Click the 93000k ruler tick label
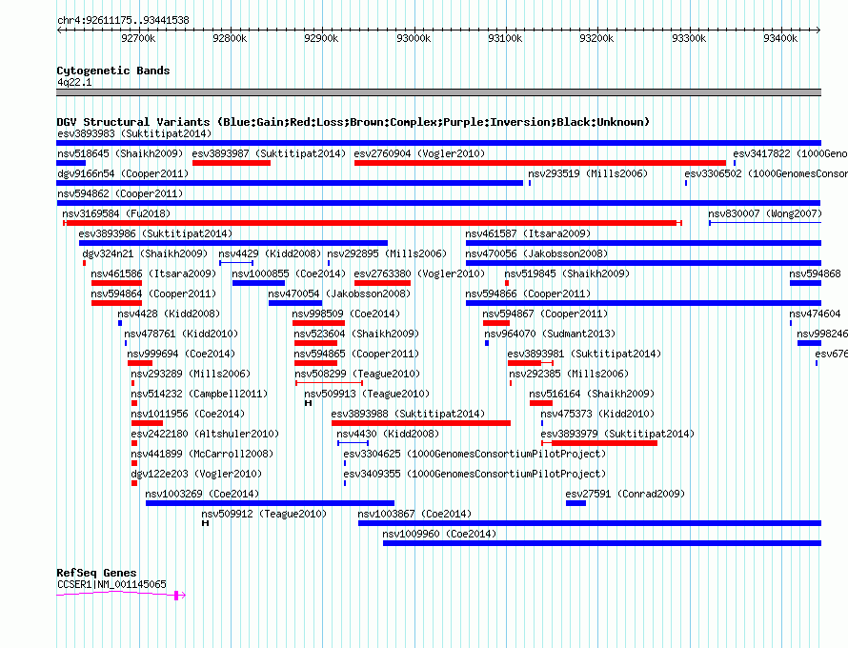Viewport: 848px width, 648px height. click(x=414, y=38)
